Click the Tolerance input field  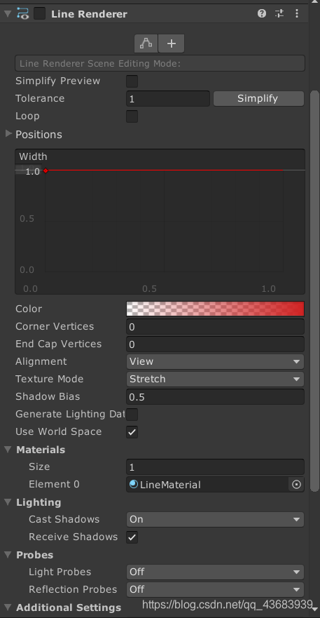[167, 98]
